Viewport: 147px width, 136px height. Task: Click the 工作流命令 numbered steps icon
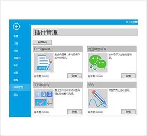(x=44, y=99)
